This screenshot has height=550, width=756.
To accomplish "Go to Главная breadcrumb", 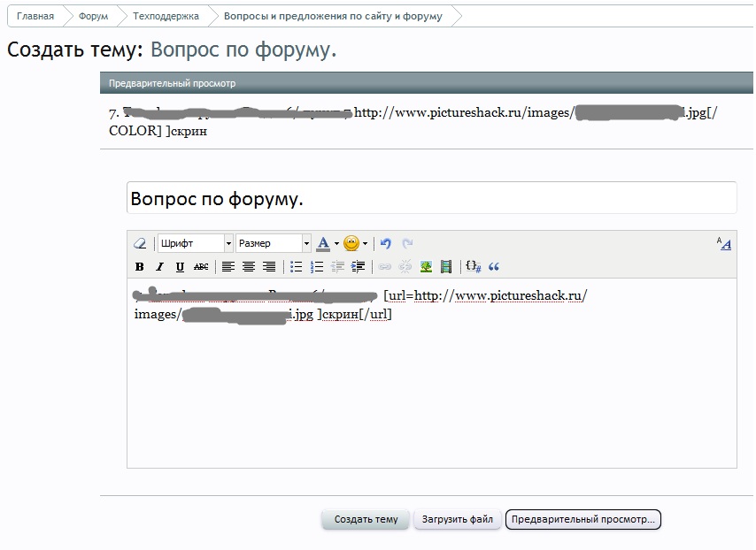I will [35, 16].
